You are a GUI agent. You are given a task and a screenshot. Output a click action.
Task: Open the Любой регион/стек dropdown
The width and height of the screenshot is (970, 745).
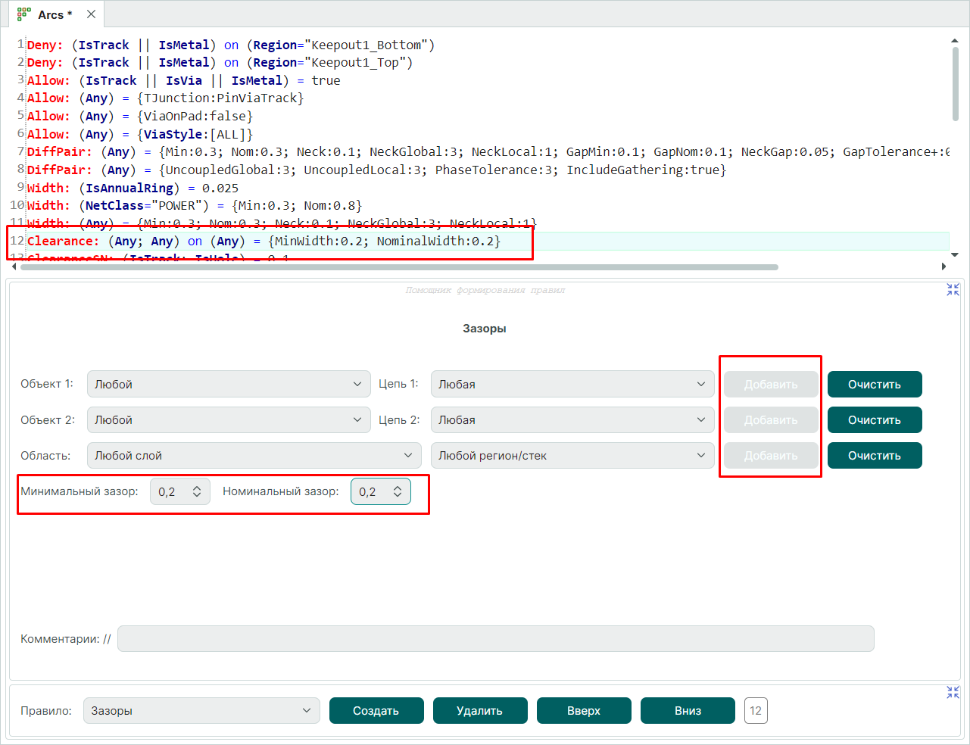tap(572, 455)
